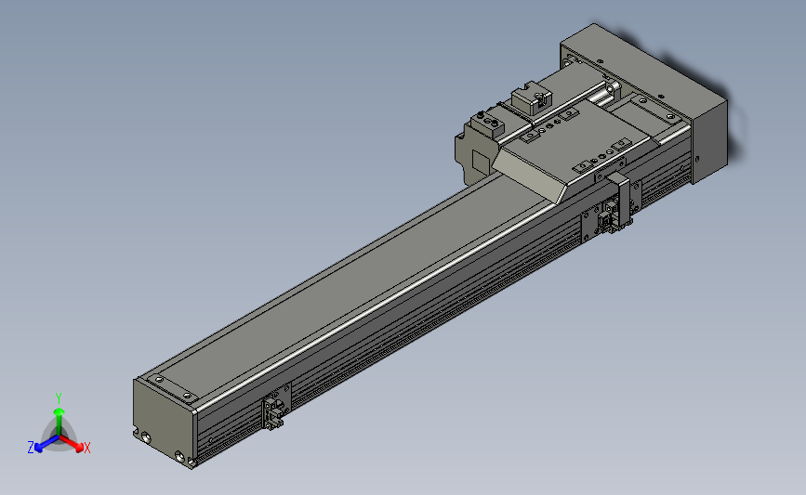Click the blue Z axis arrow of the triad
Viewport: 806px width, 495px height.
(x=46, y=444)
